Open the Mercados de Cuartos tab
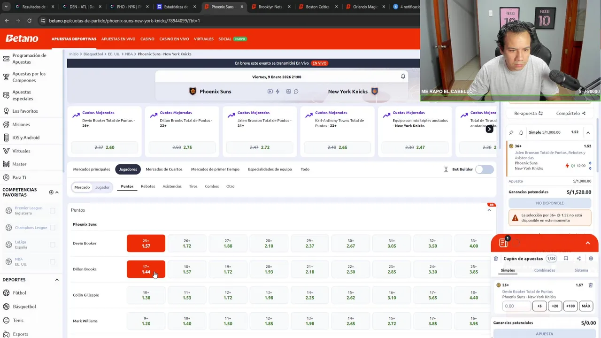The image size is (601, 338). pos(164,169)
